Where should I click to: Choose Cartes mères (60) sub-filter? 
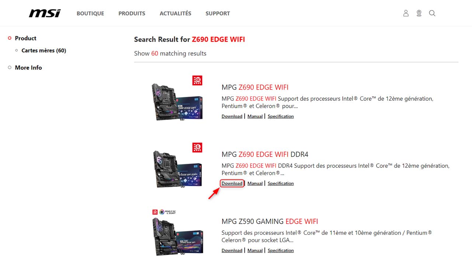[x=44, y=50]
